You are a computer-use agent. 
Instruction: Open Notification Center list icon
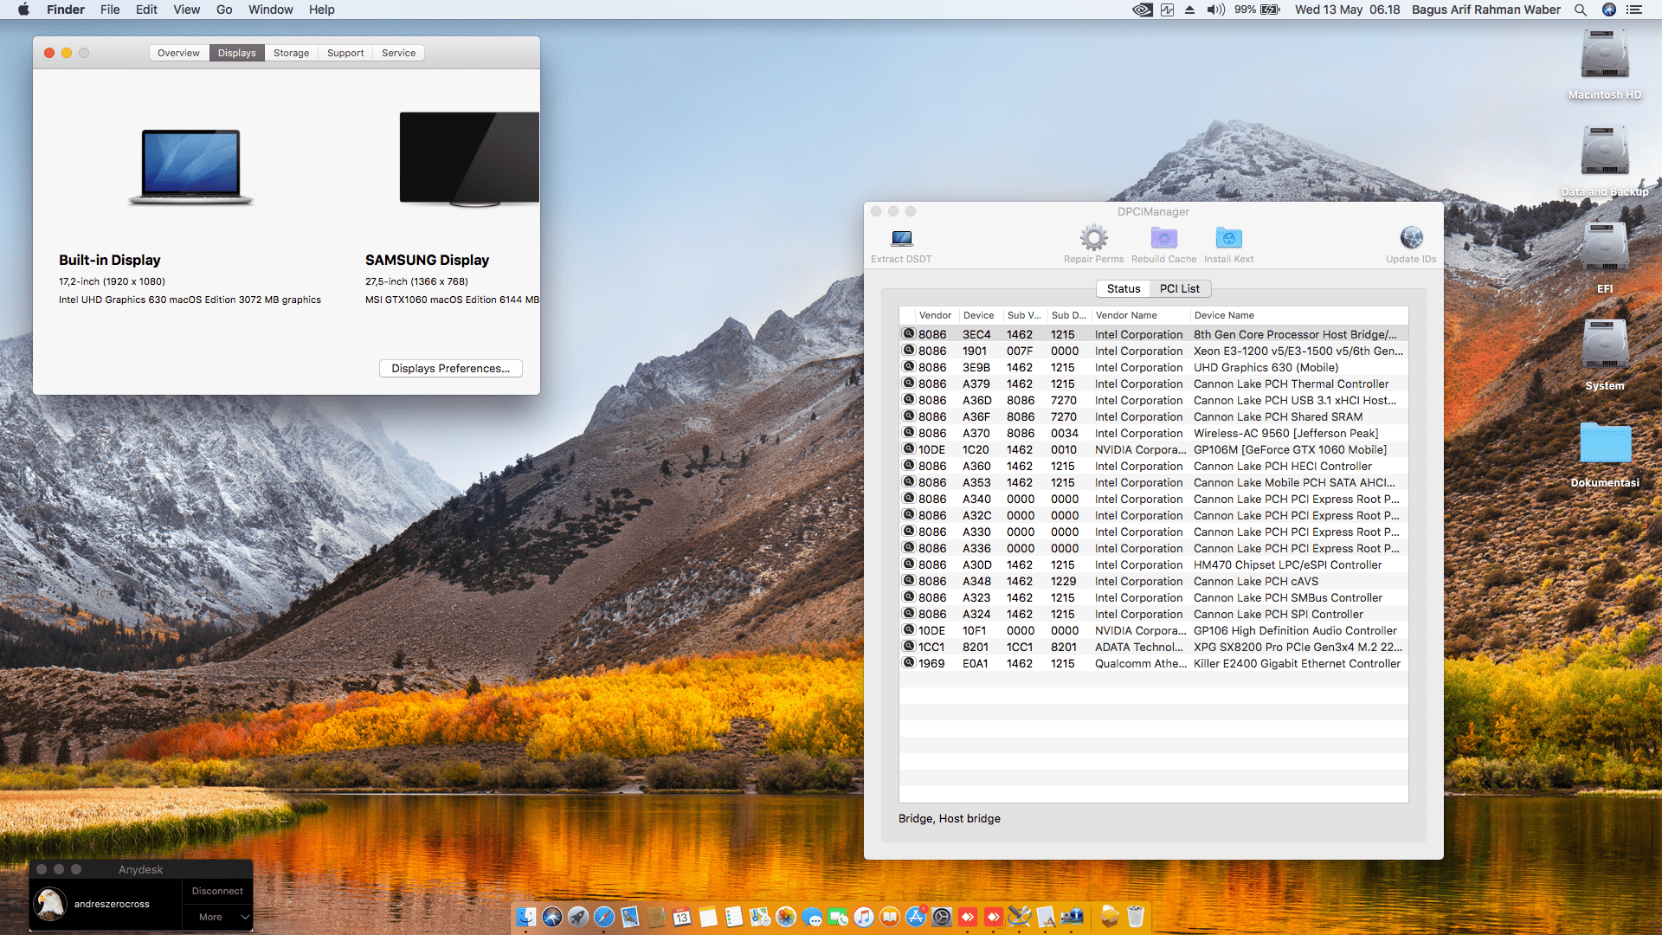(x=1634, y=10)
